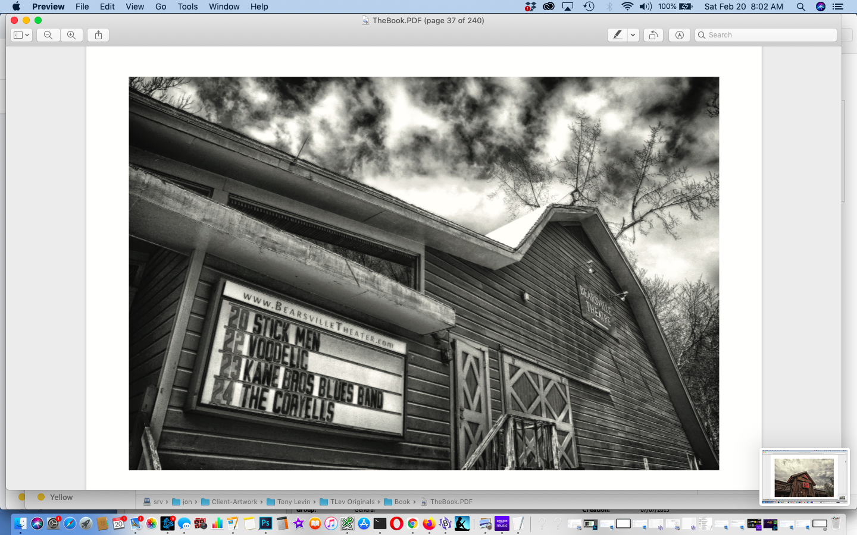Open the Preview application menu
The image size is (857, 535).
click(48, 7)
